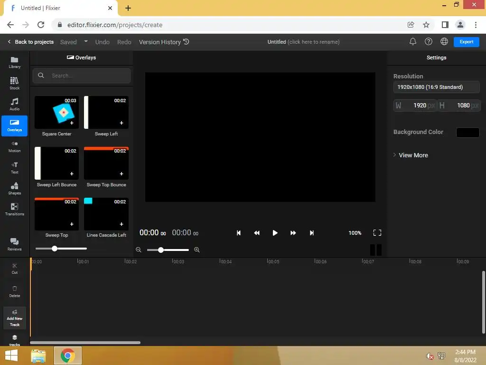The width and height of the screenshot is (486, 365).
Task: Click the 00:05 mark on the timeline ruler
Action: tap(273, 261)
